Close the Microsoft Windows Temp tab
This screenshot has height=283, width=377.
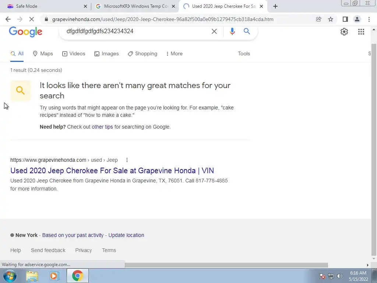173,6
